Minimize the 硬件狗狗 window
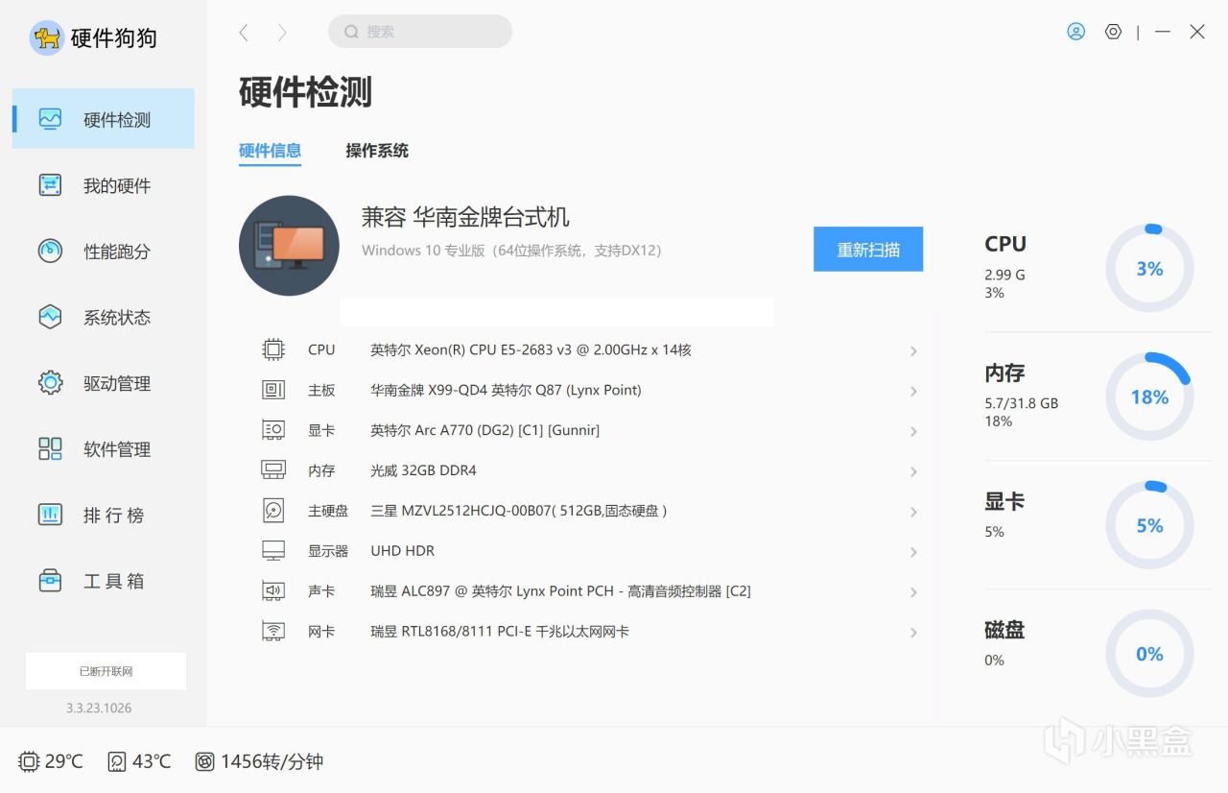This screenshot has height=793, width=1228. [1163, 32]
